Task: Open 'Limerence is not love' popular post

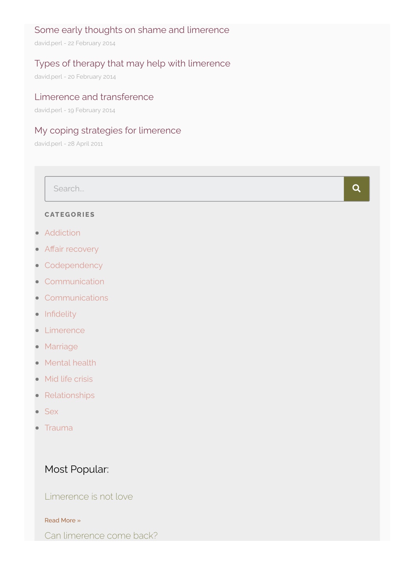Action: pos(89,496)
